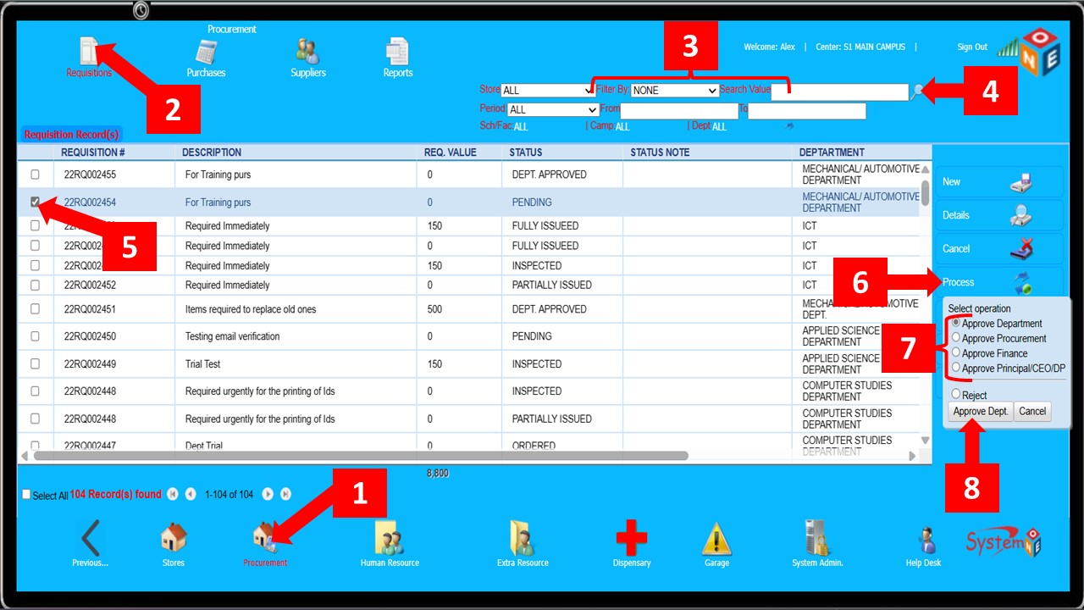Open the Human Resource module
The height and width of the screenshot is (610, 1084).
pyautogui.click(x=390, y=539)
